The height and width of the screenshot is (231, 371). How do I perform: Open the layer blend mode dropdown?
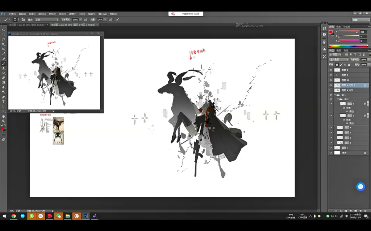pyautogui.click(x=338, y=59)
